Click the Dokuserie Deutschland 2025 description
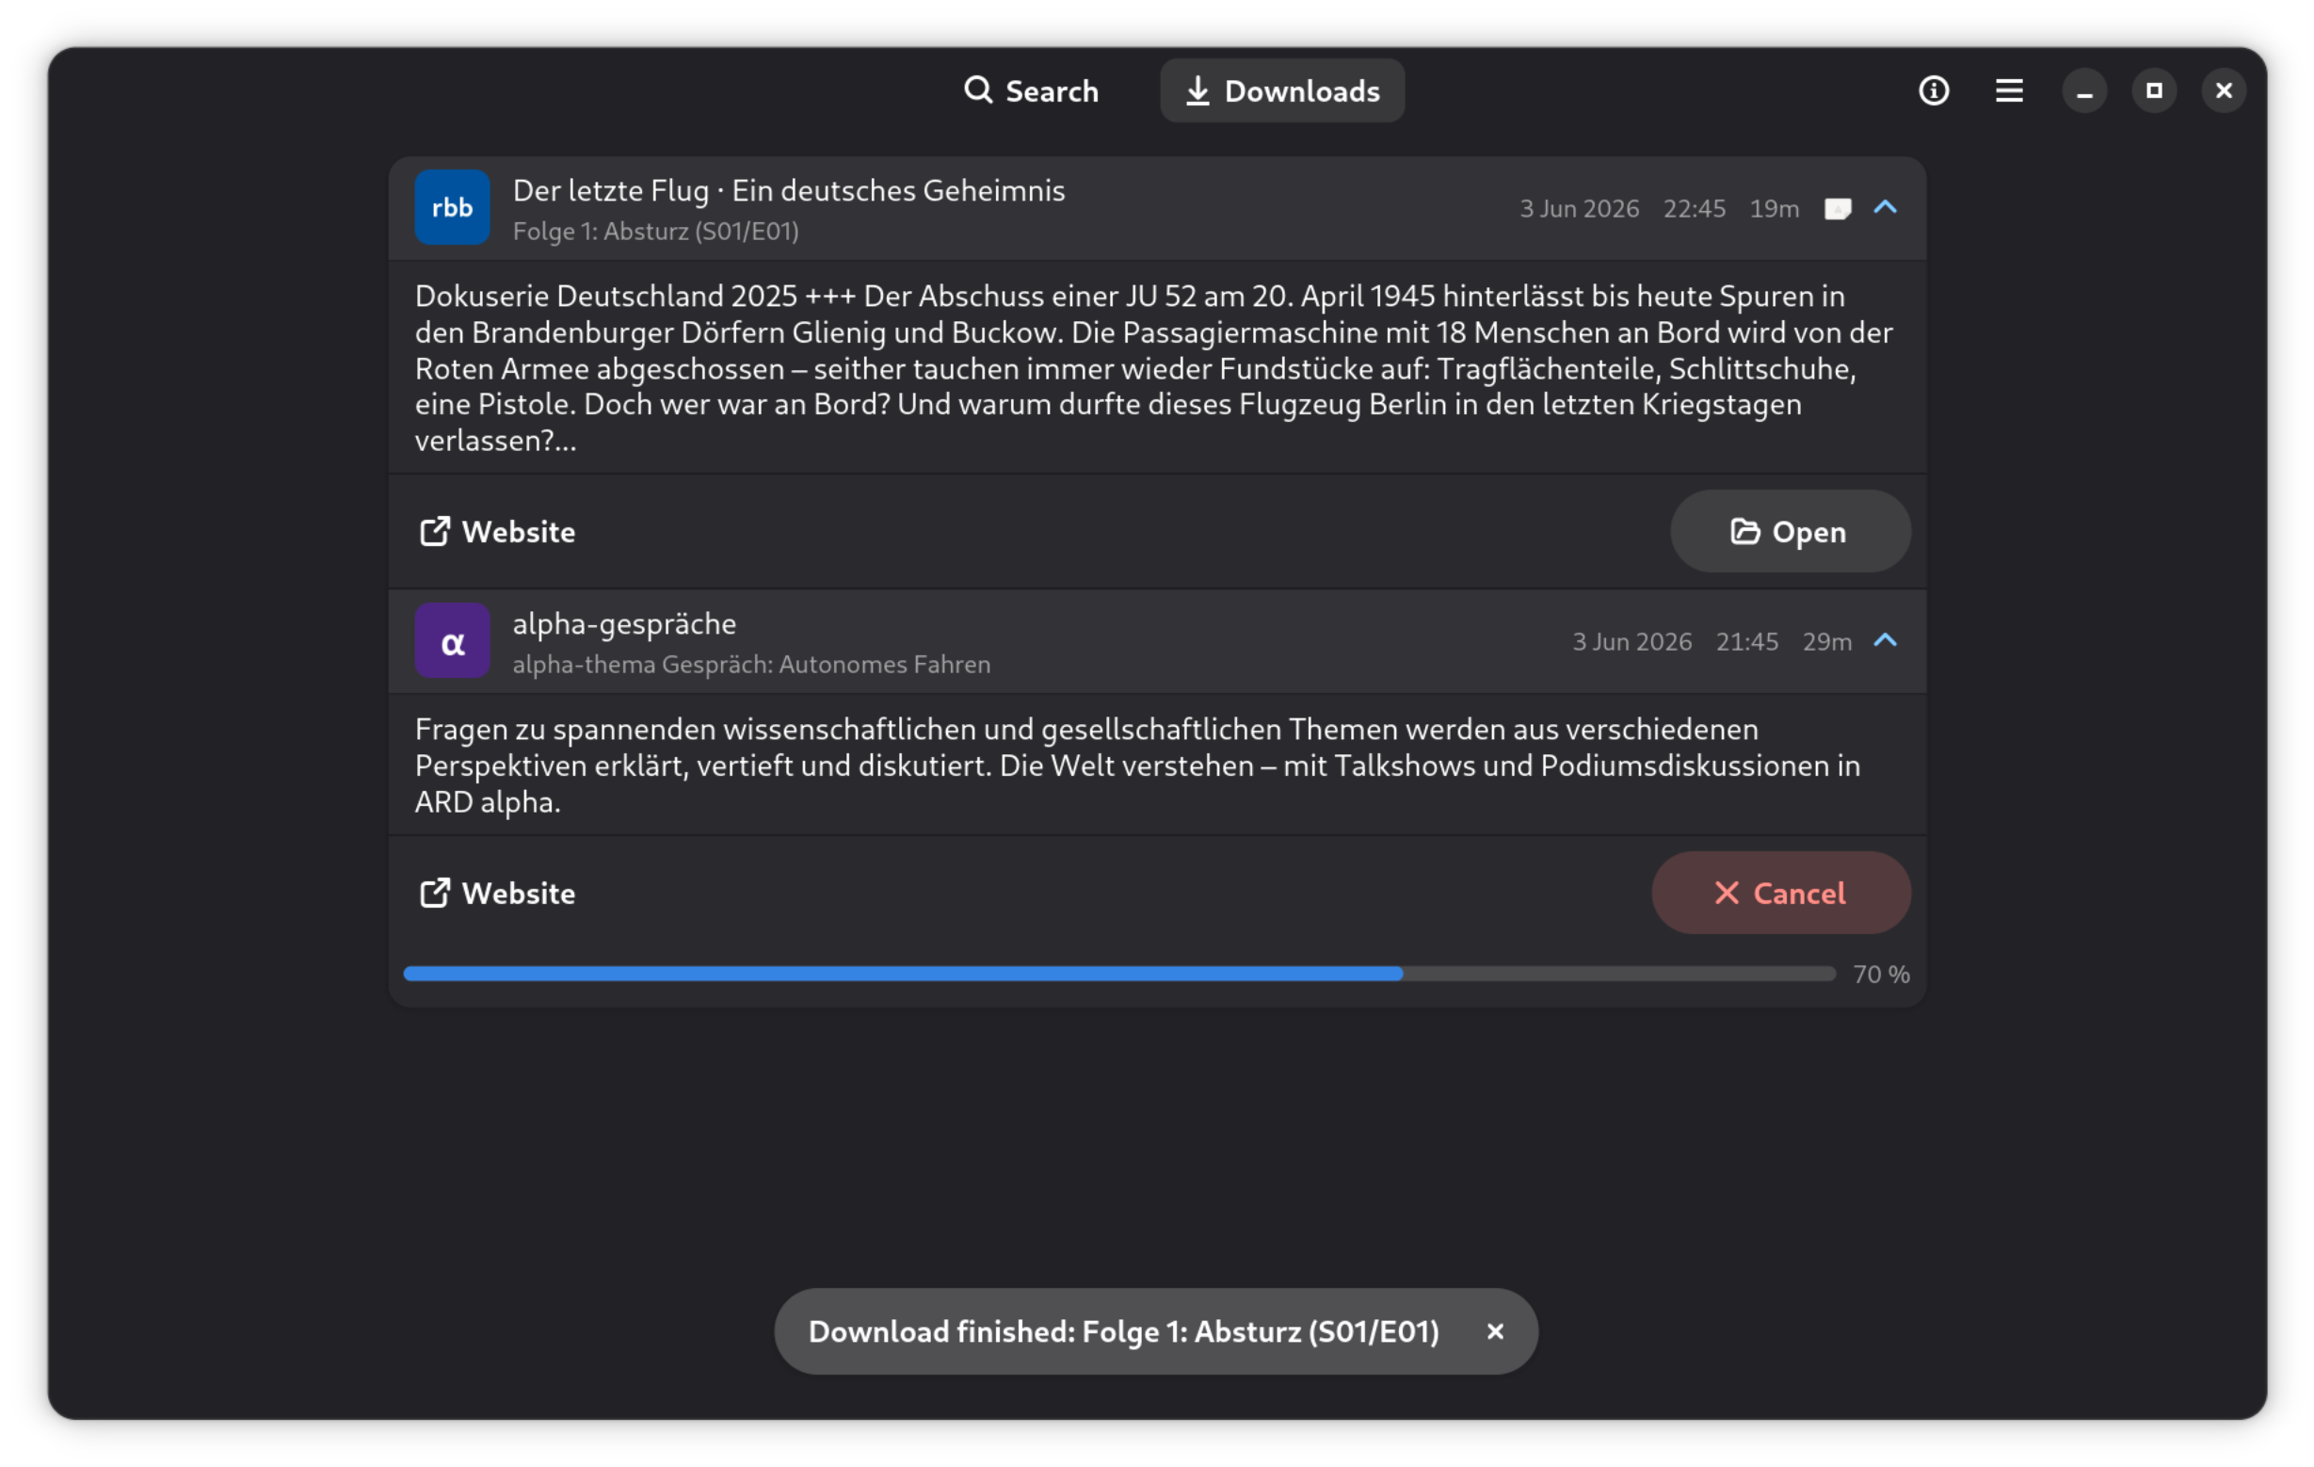The width and height of the screenshot is (2314, 1467). click(x=1153, y=368)
